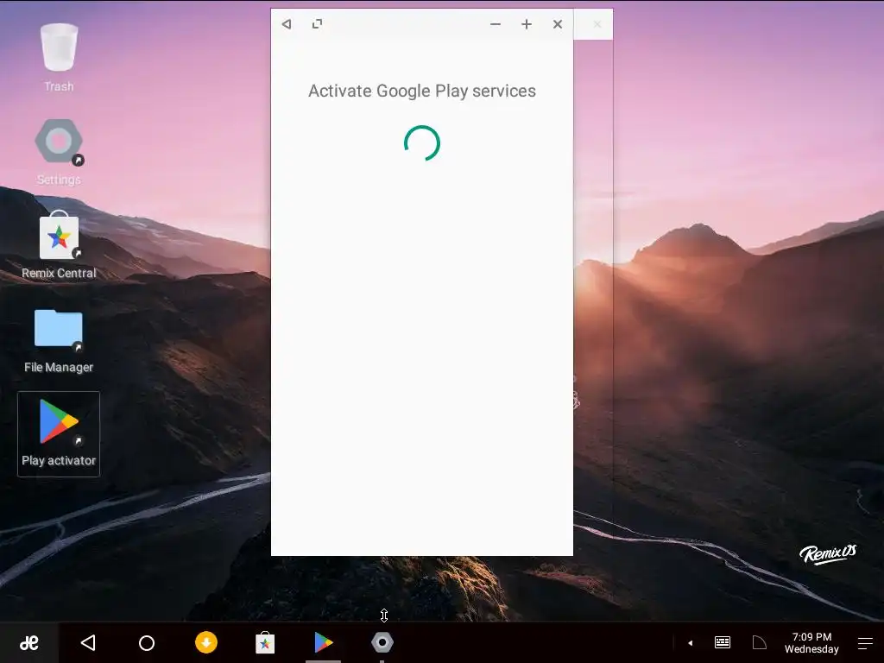
Task: Open the 7:09 PM Wednesday clock
Action: coord(811,642)
